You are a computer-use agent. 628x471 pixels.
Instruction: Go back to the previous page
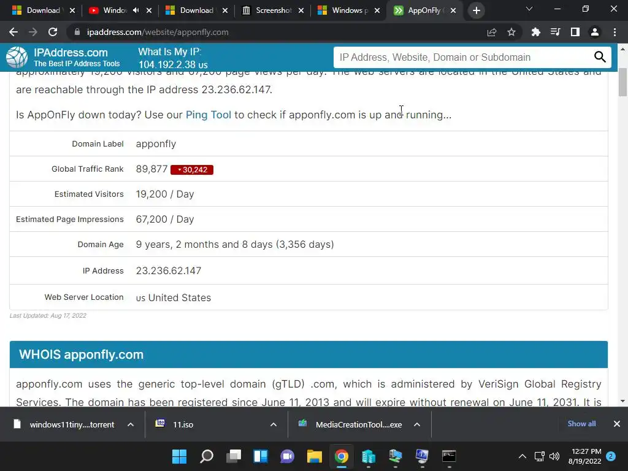coord(13,32)
